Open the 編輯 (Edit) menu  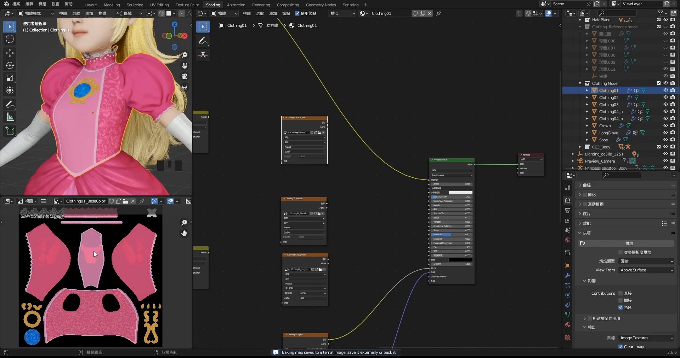29,4
